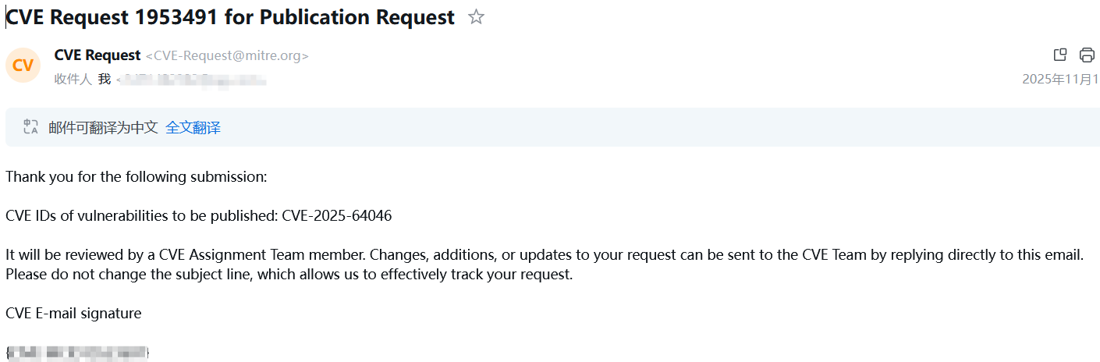Click the email subject title heading

(230, 17)
